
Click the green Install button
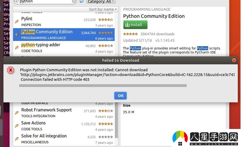[x=135, y=25]
